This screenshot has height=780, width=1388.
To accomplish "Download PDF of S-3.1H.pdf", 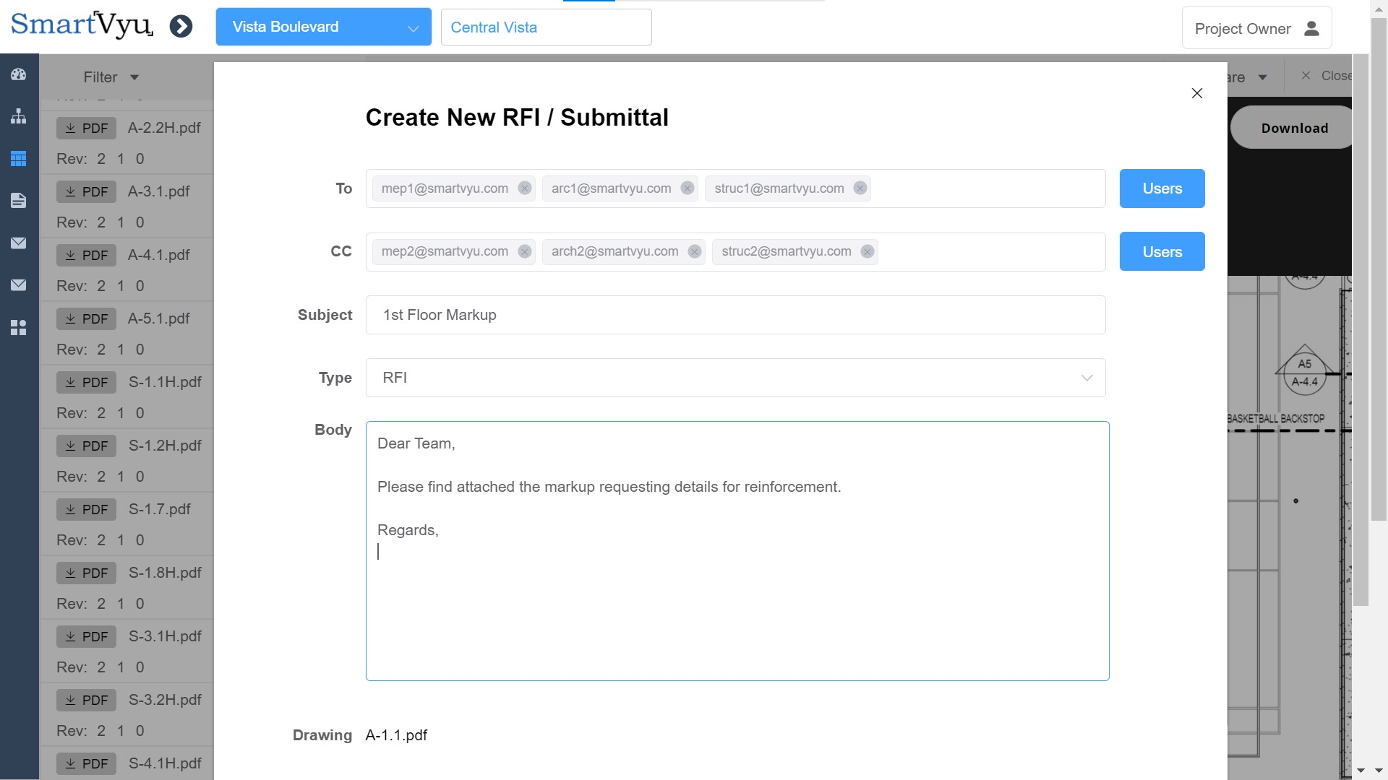I will click(x=87, y=636).
